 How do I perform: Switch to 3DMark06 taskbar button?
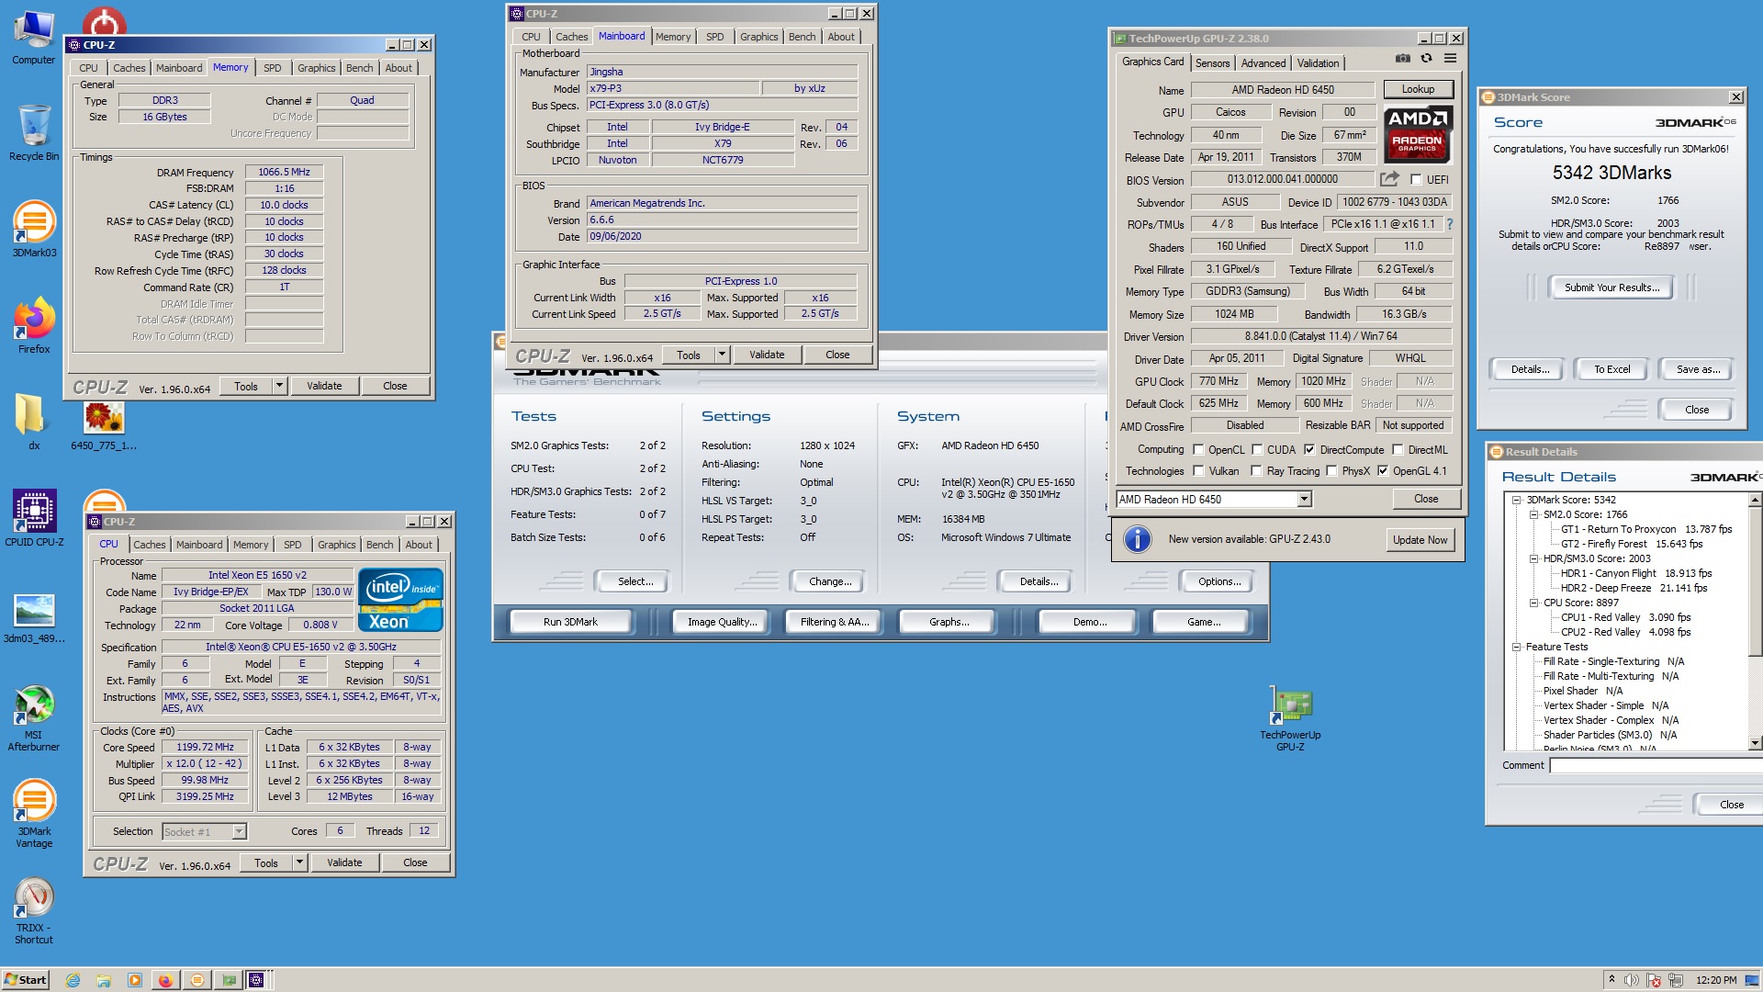[x=197, y=980]
